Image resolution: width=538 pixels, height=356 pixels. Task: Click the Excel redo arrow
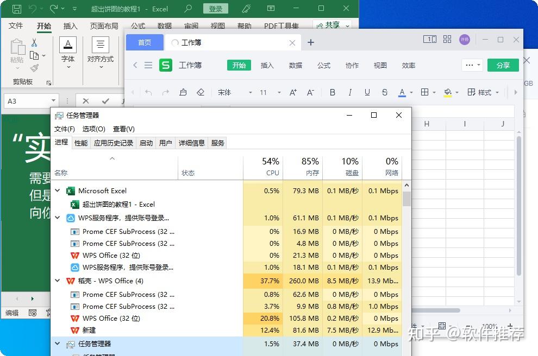point(54,9)
